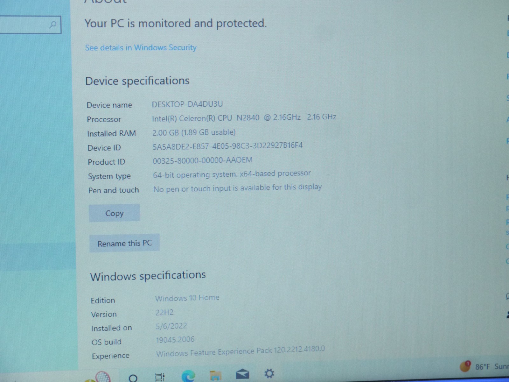509x382 pixels.
Task: Open Settings gear icon in taskbar
Action: point(269,373)
